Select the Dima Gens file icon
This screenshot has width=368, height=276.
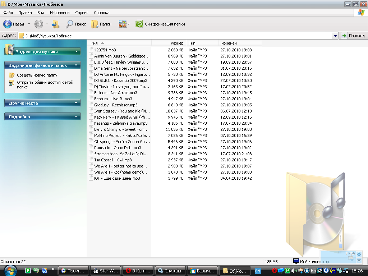[x=91, y=68]
